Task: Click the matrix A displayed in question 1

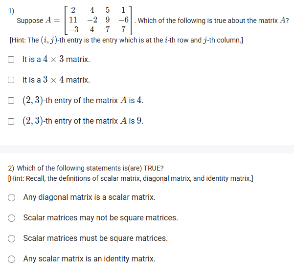Action: pyautogui.click(x=99, y=21)
